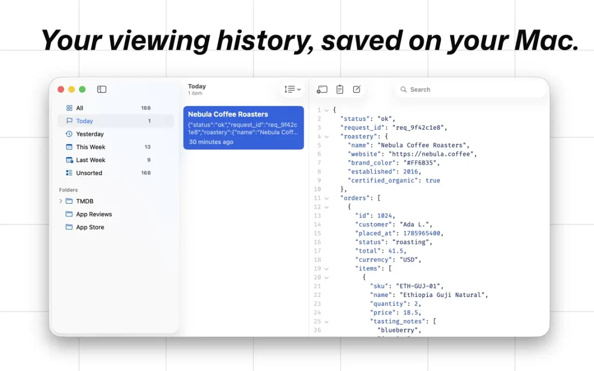Click the Yesterday clock icon

click(x=69, y=134)
